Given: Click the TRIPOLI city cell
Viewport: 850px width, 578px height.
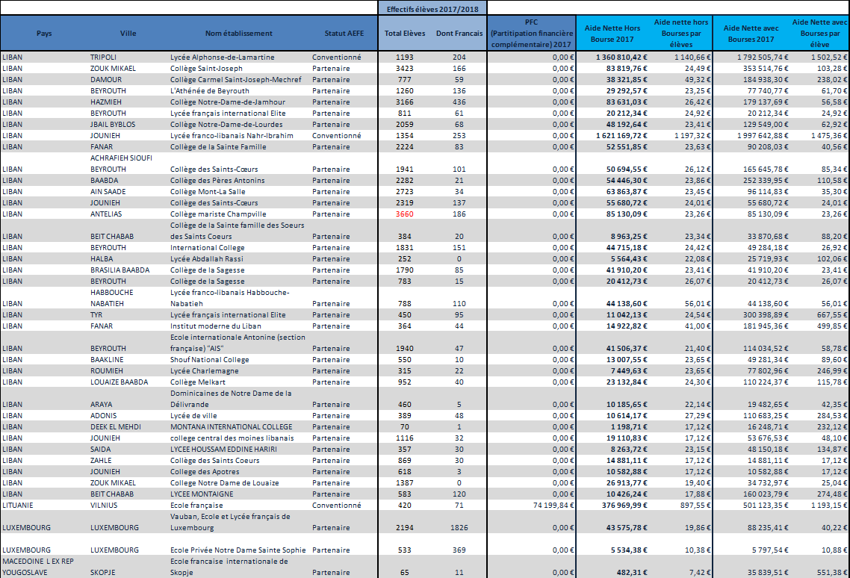Looking at the screenshot, I should 103,58.
